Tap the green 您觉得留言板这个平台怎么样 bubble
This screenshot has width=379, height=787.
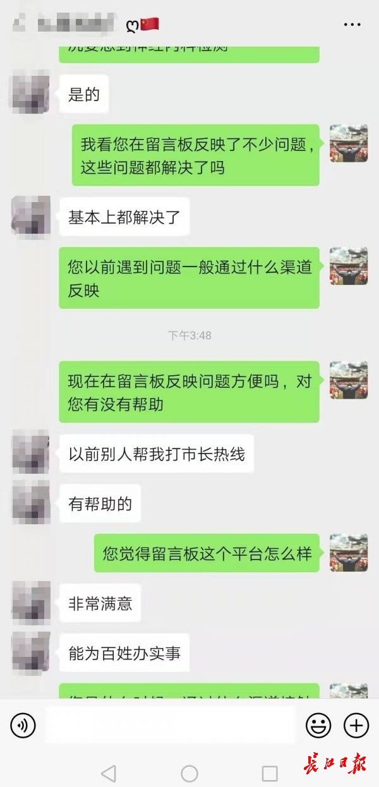(207, 553)
